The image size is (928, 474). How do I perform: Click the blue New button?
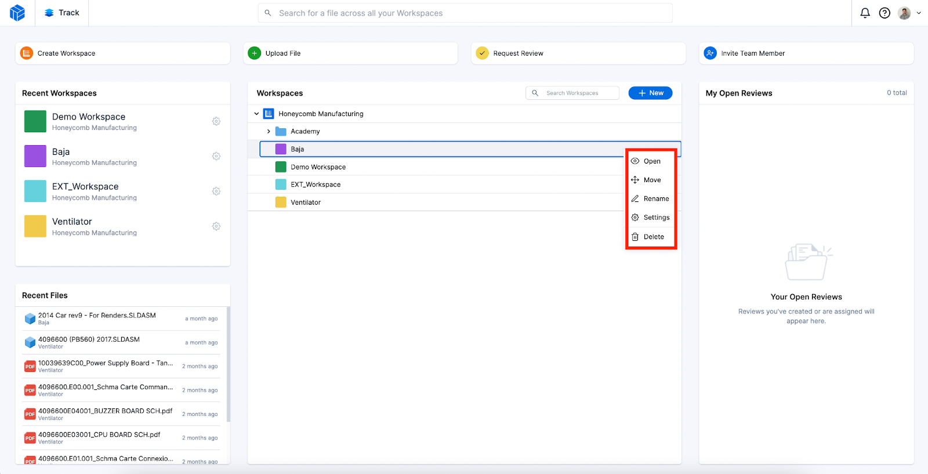(x=650, y=93)
